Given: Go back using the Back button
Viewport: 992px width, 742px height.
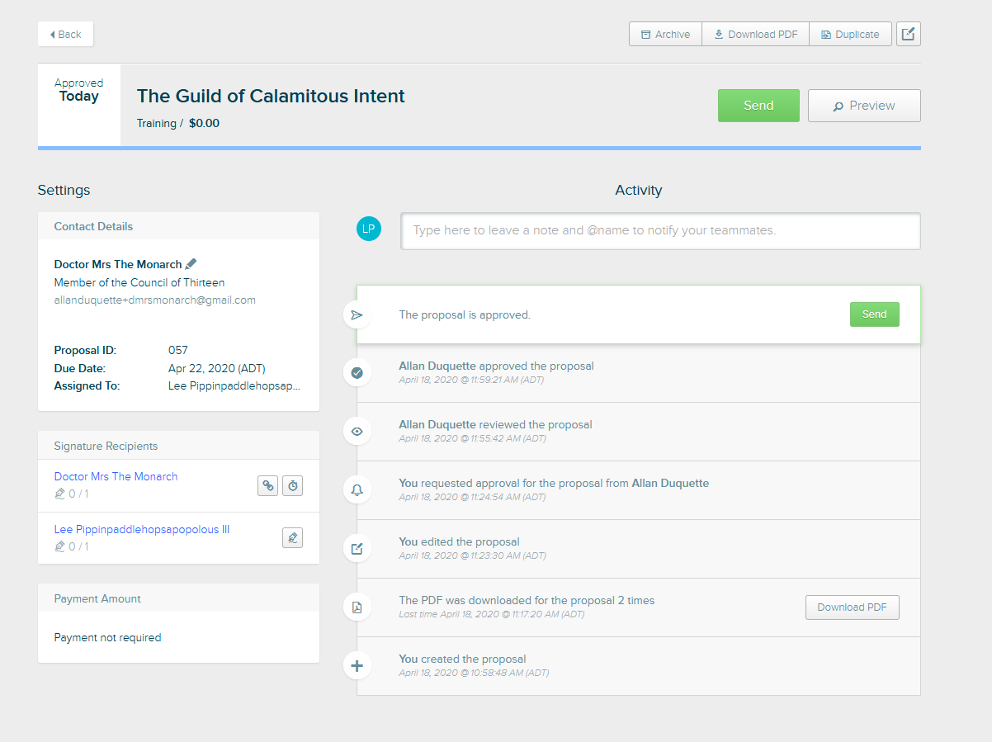Looking at the screenshot, I should [65, 34].
